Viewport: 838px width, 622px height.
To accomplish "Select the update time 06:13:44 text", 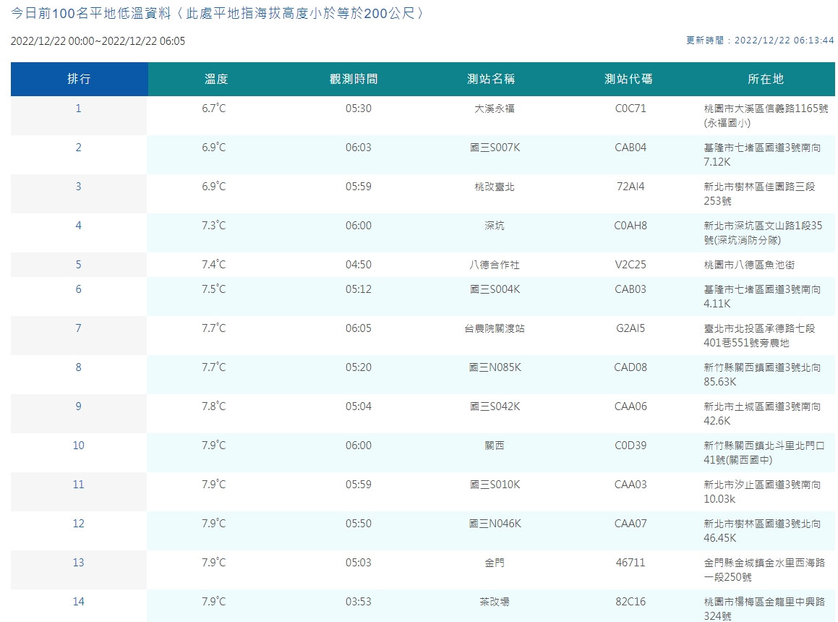I will point(760,40).
